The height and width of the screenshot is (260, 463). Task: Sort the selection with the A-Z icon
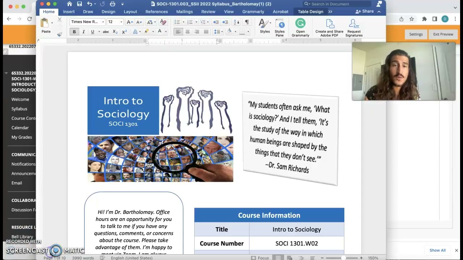point(237,22)
